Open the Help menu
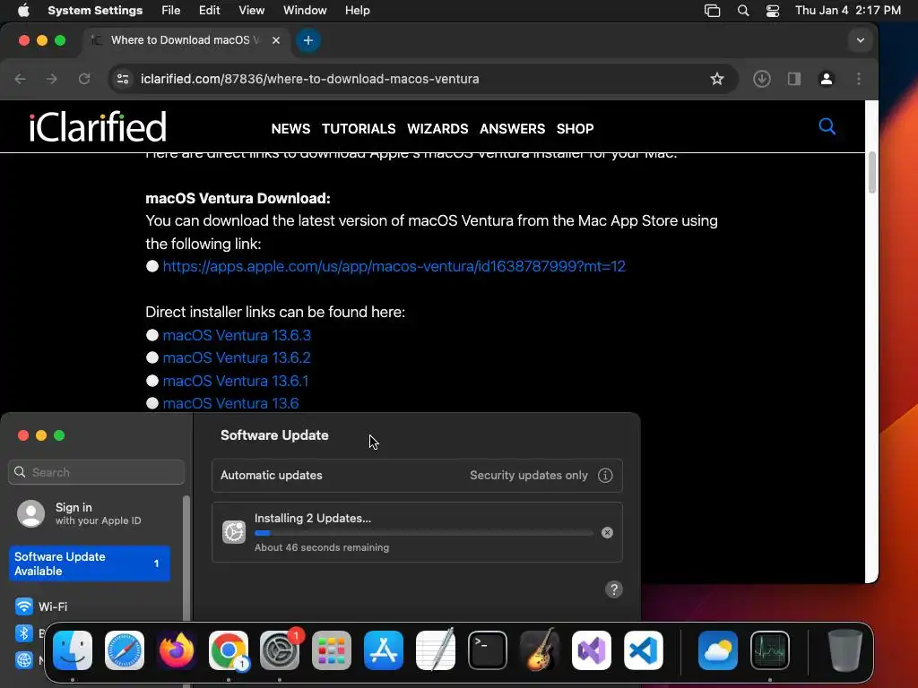918x688 pixels. 357,10
